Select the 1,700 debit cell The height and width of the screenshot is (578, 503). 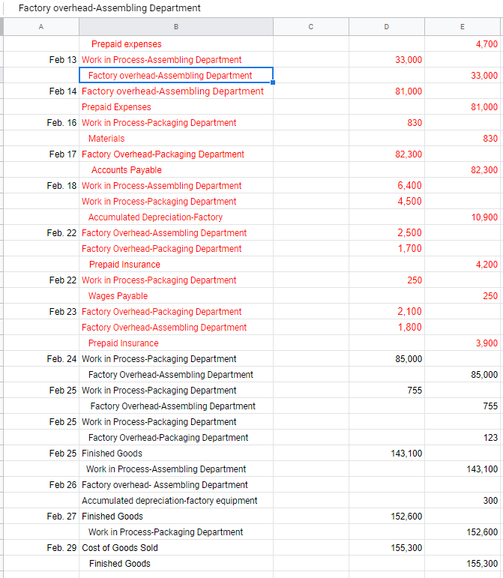[387, 248]
